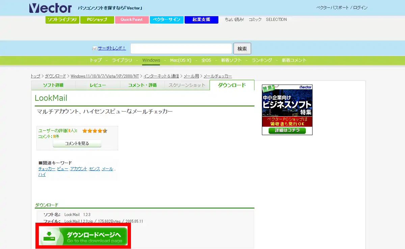Open the QuickPoint nav button
This screenshot has width=405, height=249.
132,20
